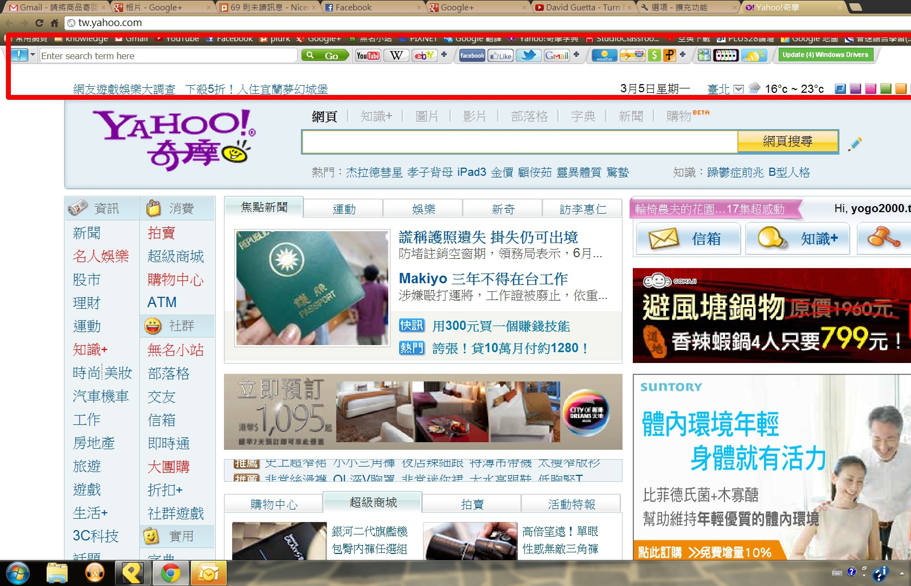Add more buttons after eBay icon
911x586 pixels.
tap(444, 54)
